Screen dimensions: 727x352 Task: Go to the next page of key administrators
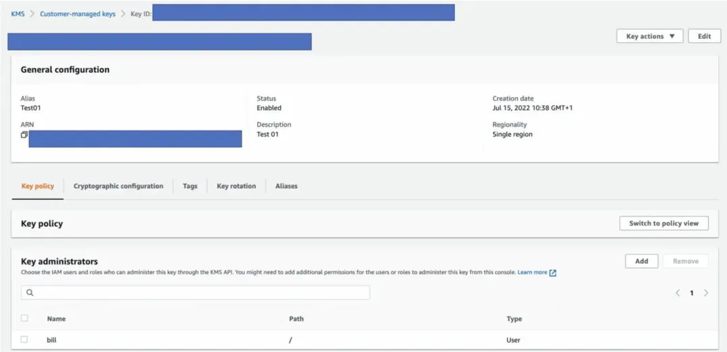[705, 293]
